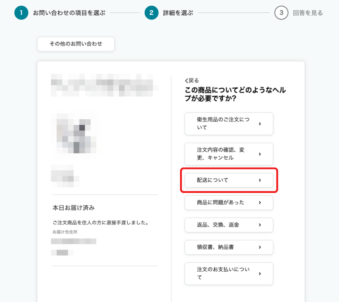The width and height of the screenshot is (339, 302).
Task: Expand the 注文内容の確認、変更、キャンセル option
Action: 229,154
